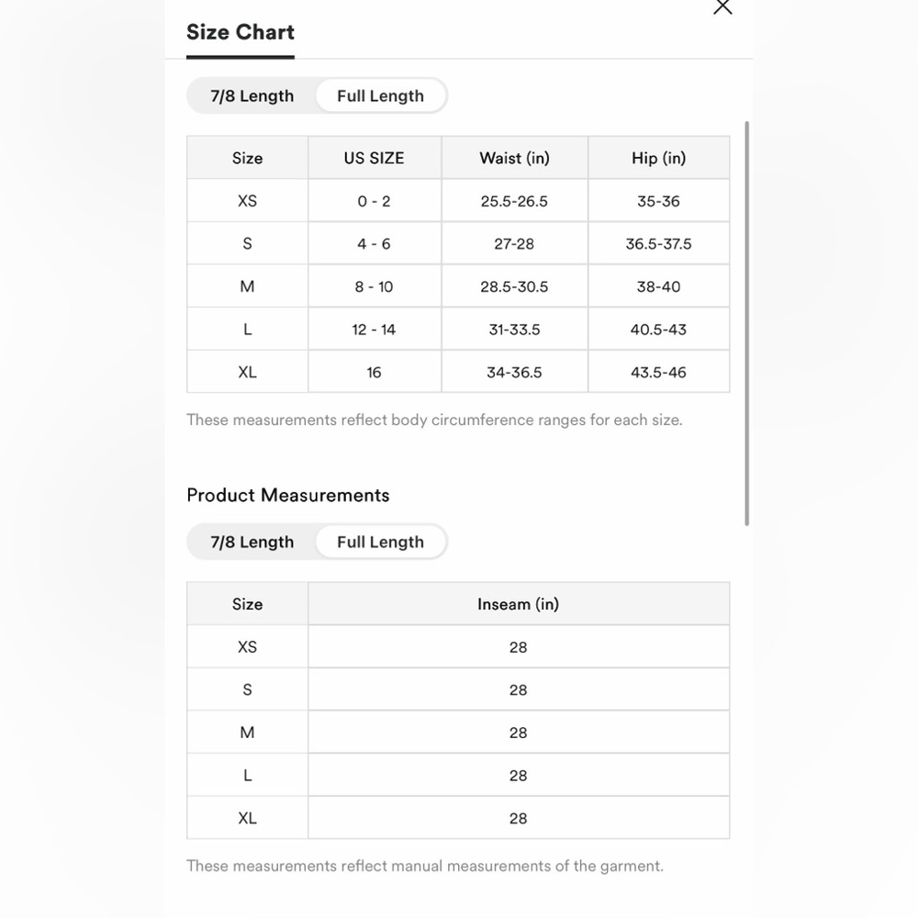The width and height of the screenshot is (918, 918).
Task: Click the Hip (in) column header
Action: [x=658, y=158]
